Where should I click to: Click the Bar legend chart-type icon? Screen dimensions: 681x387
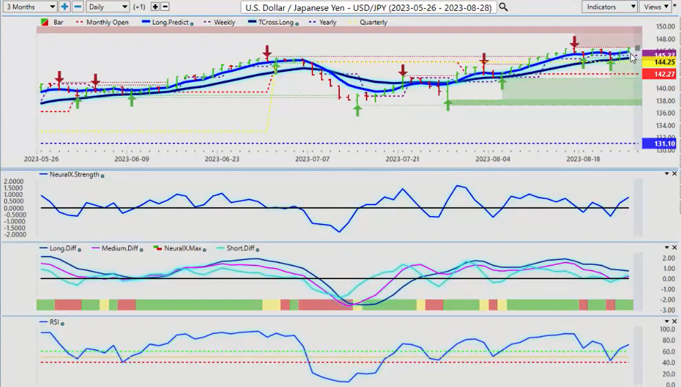[44, 22]
